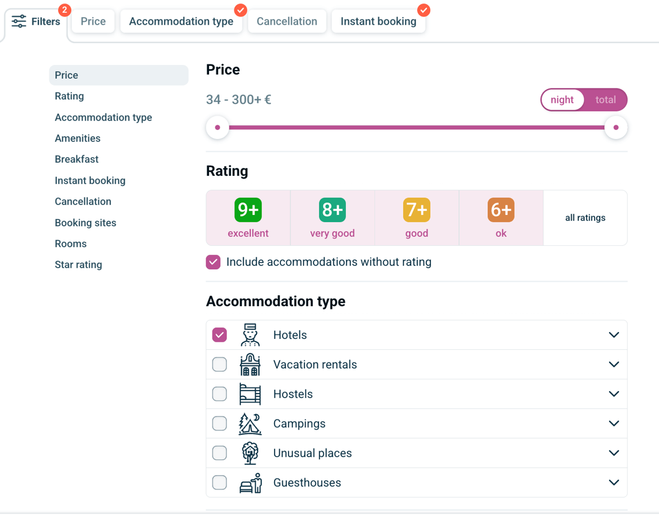Expand the Hotels accommodation options
The height and width of the screenshot is (517, 659).
pos(614,335)
